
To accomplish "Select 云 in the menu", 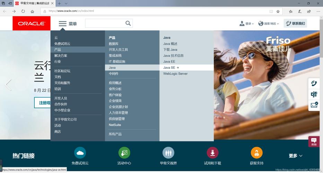I will coord(56,38).
